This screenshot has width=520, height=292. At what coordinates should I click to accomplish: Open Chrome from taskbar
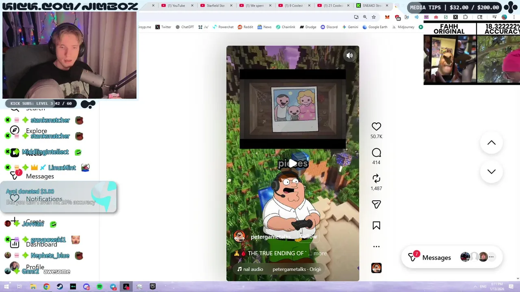pyautogui.click(x=46, y=287)
